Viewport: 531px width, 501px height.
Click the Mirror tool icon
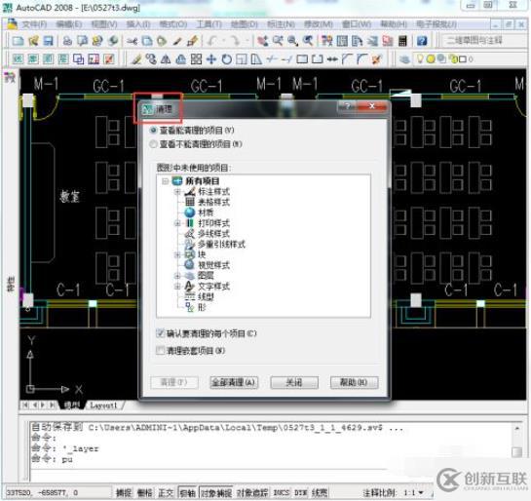click(x=166, y=59)
